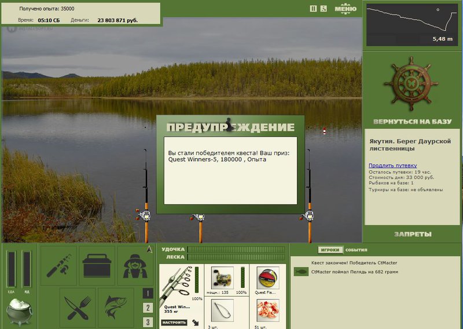Click the ПРЕДУПРЕЖДЕНИЕ dialog title
Screen dimensions: 463x329
230,127
